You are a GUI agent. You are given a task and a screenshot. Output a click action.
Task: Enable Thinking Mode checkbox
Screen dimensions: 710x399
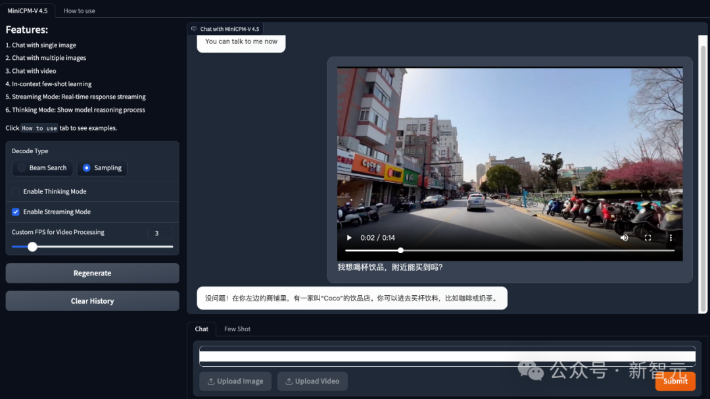[15, 191]
